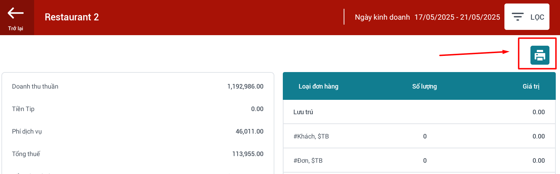Click the Tiền Tip 0.00 value
Viewport: 560px width, 174px height.
[x=257, y=109]
